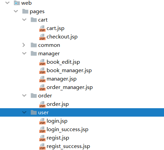The image size is (164, 150).
Task: Click the JSP icon of regist_success.jsp
Action: pyautogui.click(x=42, y=146)
